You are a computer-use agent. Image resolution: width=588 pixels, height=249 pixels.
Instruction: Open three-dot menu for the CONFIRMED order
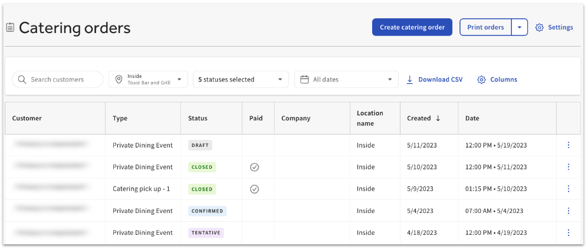click(568, 211)
